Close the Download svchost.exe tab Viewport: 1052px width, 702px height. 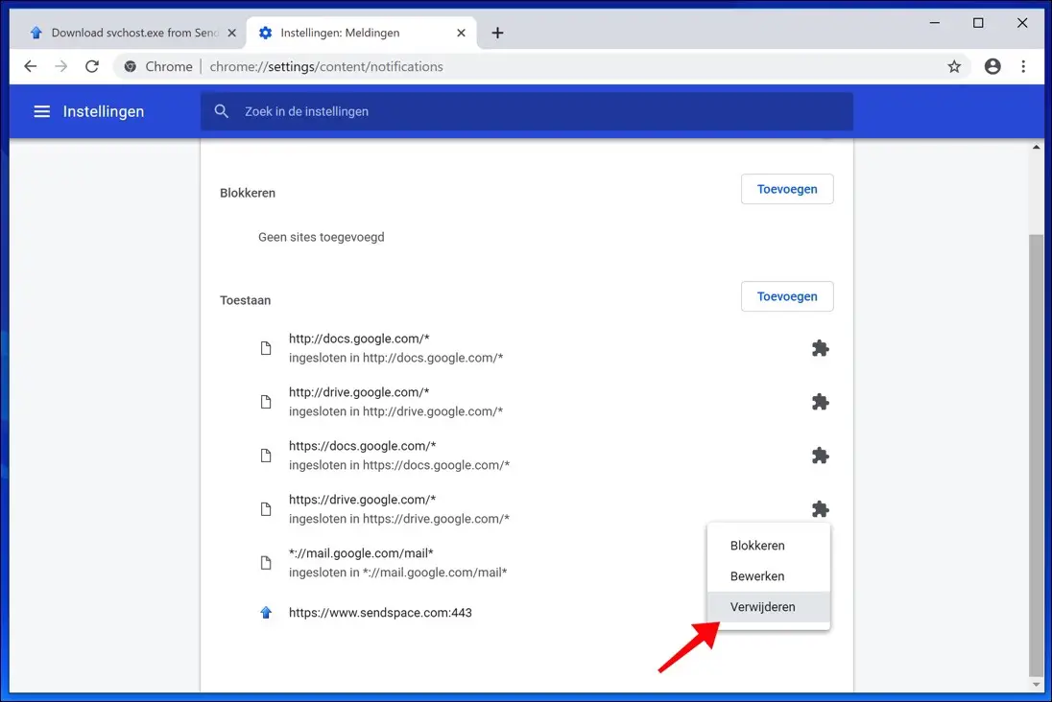231,33
